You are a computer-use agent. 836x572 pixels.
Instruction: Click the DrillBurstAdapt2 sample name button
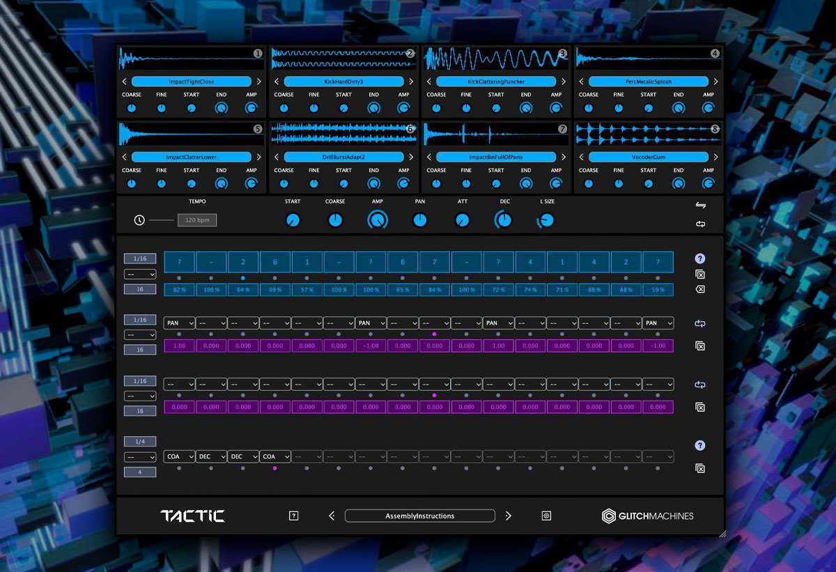[343, 157]
